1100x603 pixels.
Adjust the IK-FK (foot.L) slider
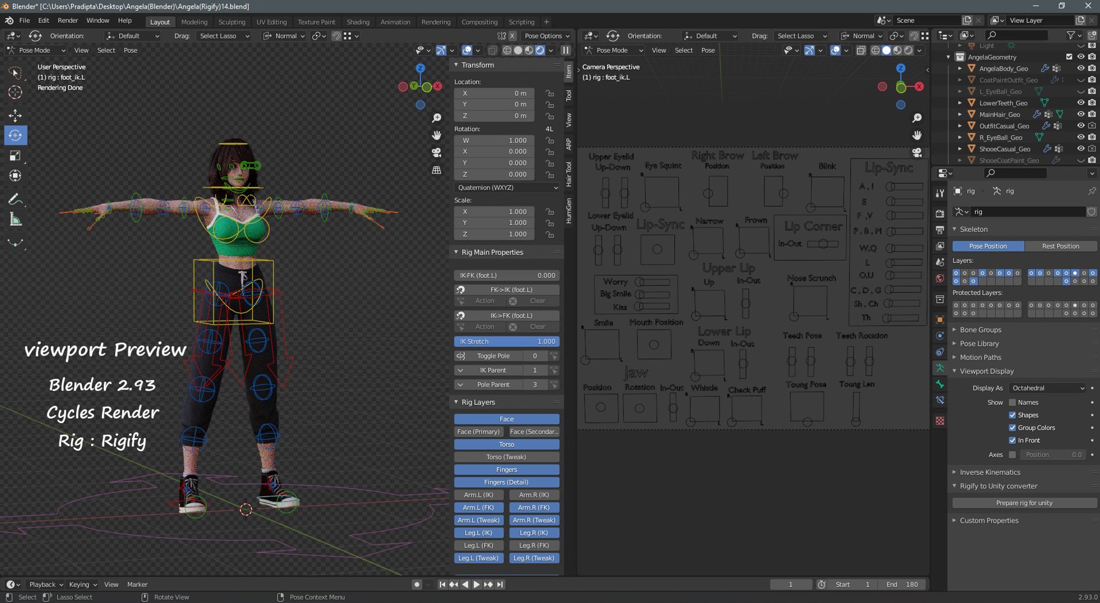(507, 275)
